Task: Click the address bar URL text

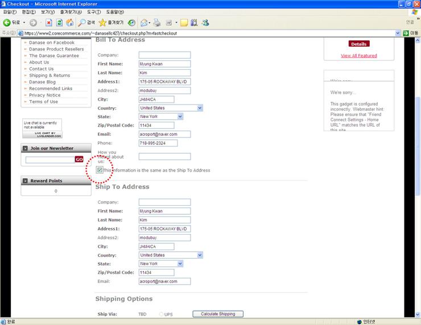Action: coord(101,34)
